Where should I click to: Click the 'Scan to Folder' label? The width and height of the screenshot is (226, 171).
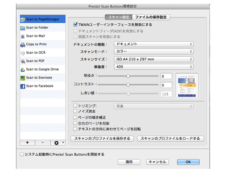[37, 27]
